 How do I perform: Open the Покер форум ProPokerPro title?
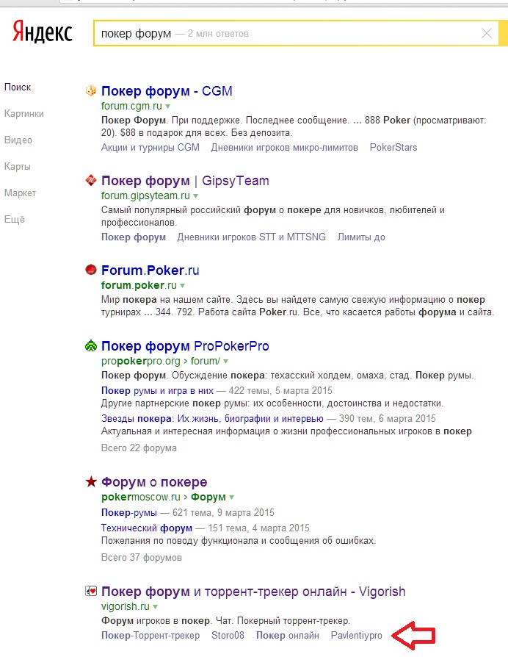pyautogui.click(x=185, y=346)
